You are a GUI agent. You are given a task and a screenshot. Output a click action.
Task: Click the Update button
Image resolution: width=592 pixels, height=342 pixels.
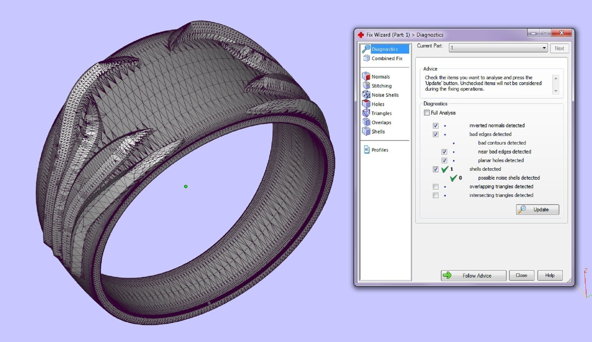537,210
